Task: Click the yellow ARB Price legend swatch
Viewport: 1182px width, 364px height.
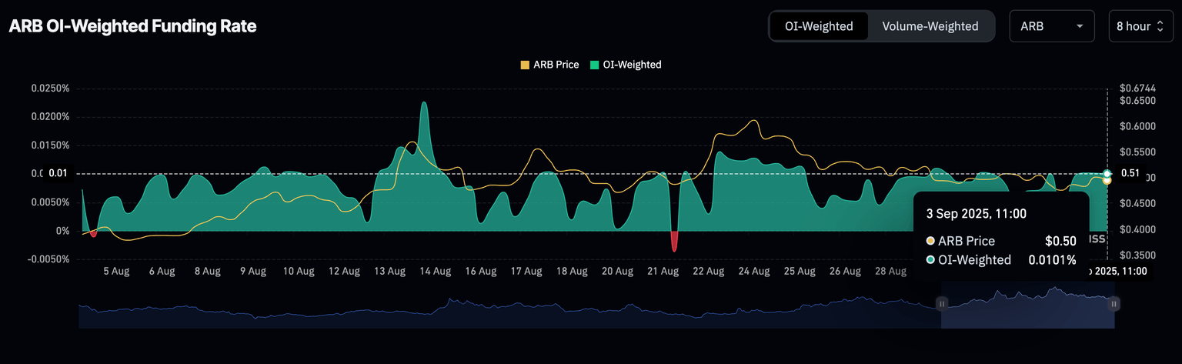Action: (525, 65)
